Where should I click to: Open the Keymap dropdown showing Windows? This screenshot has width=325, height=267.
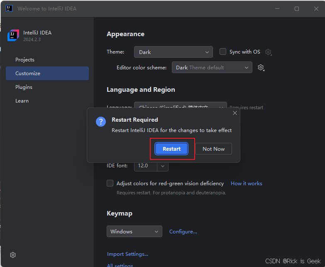tap(134, 231)
